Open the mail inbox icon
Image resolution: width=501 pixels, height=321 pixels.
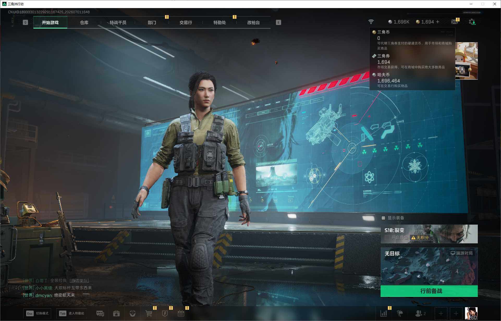pos(455,22)
